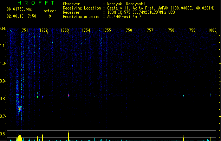
Task: Select the file name 06161750.png
Action: click(19, 9)
